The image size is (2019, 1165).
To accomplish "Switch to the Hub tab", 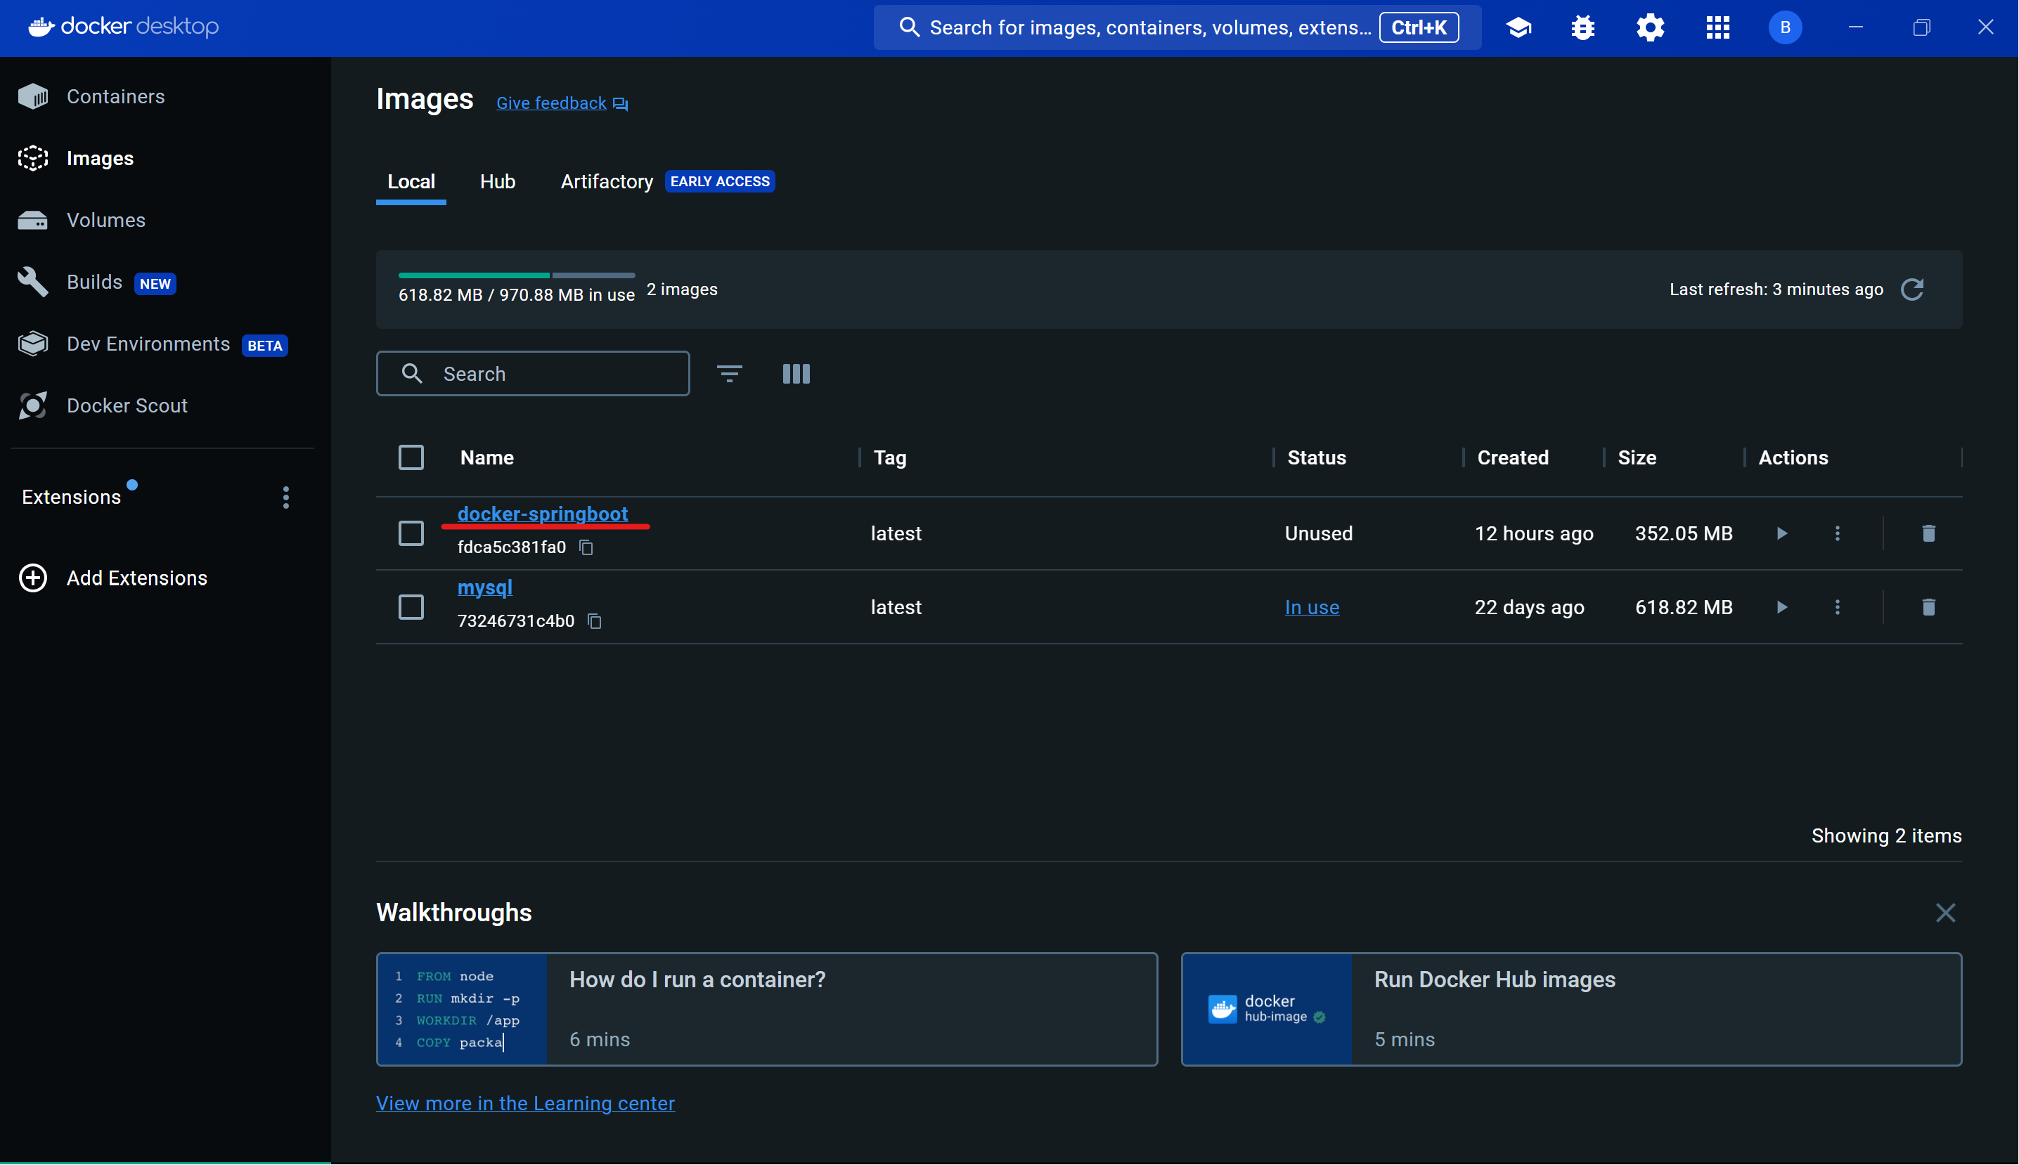I will click(497, 181).
